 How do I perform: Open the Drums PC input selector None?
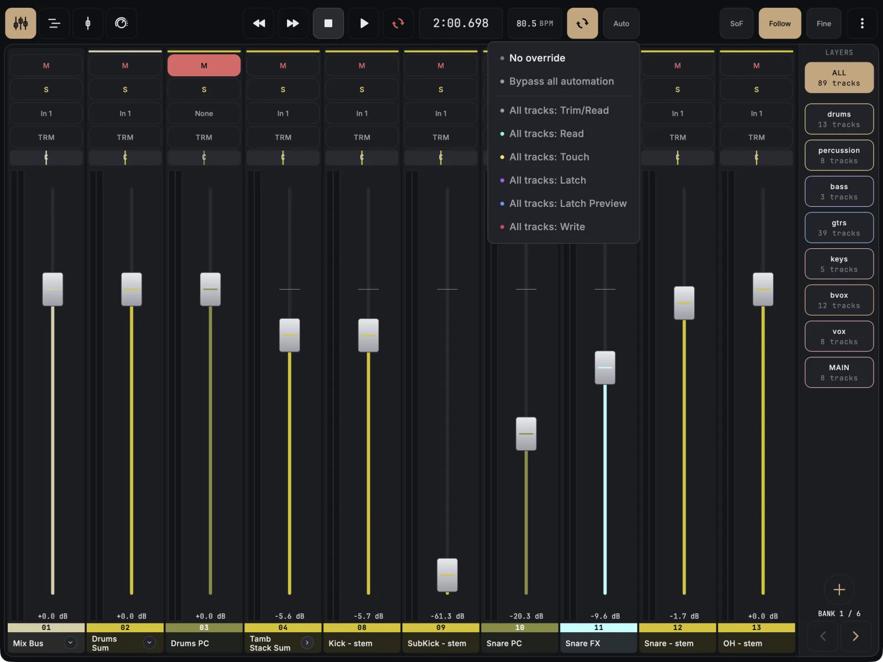[x=204, y=114]
